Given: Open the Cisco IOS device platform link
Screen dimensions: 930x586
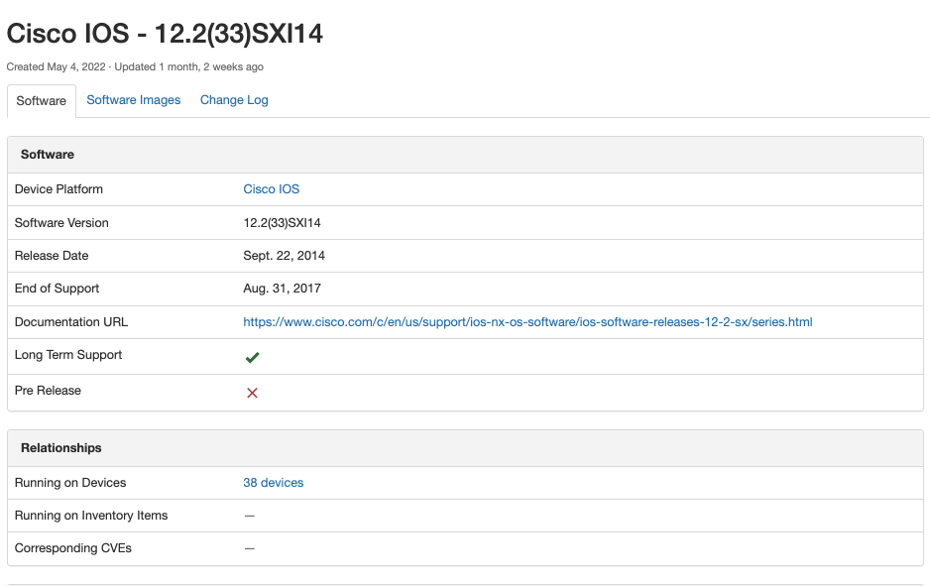Looking at the screenshot, I should (271, 189).
